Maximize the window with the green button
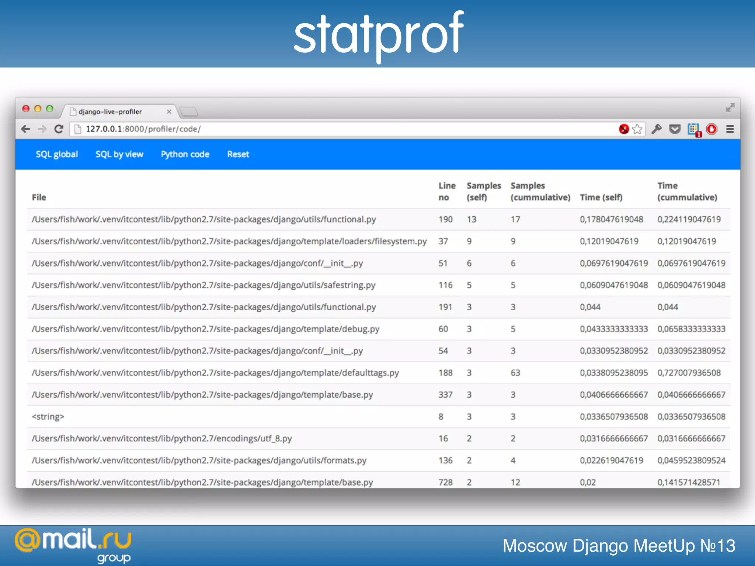Image resolution: width=755 pixels, height=566 pixels. 49,109
